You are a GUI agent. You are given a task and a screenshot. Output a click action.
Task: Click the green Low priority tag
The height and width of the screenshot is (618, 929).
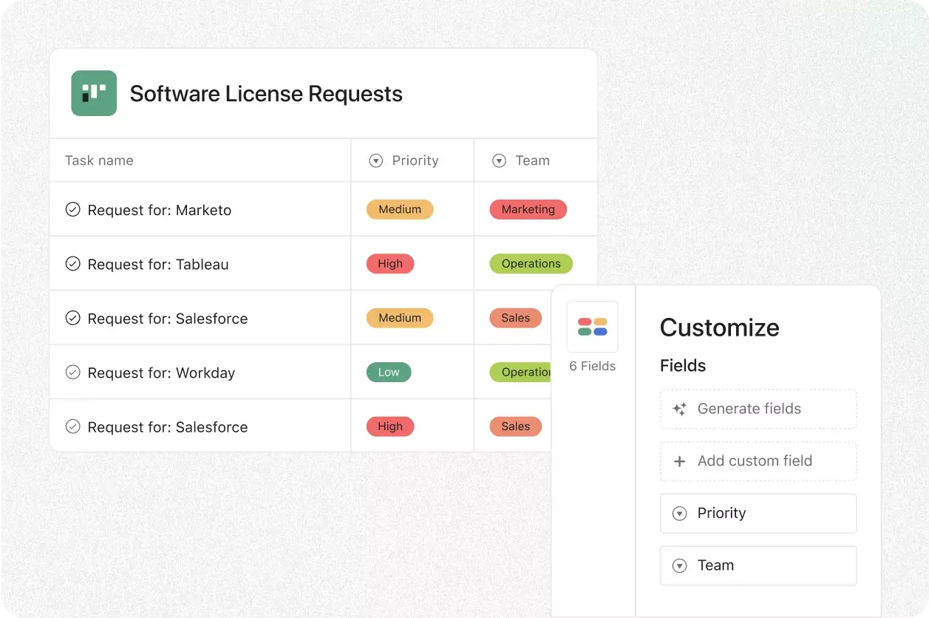click(388, 373)
